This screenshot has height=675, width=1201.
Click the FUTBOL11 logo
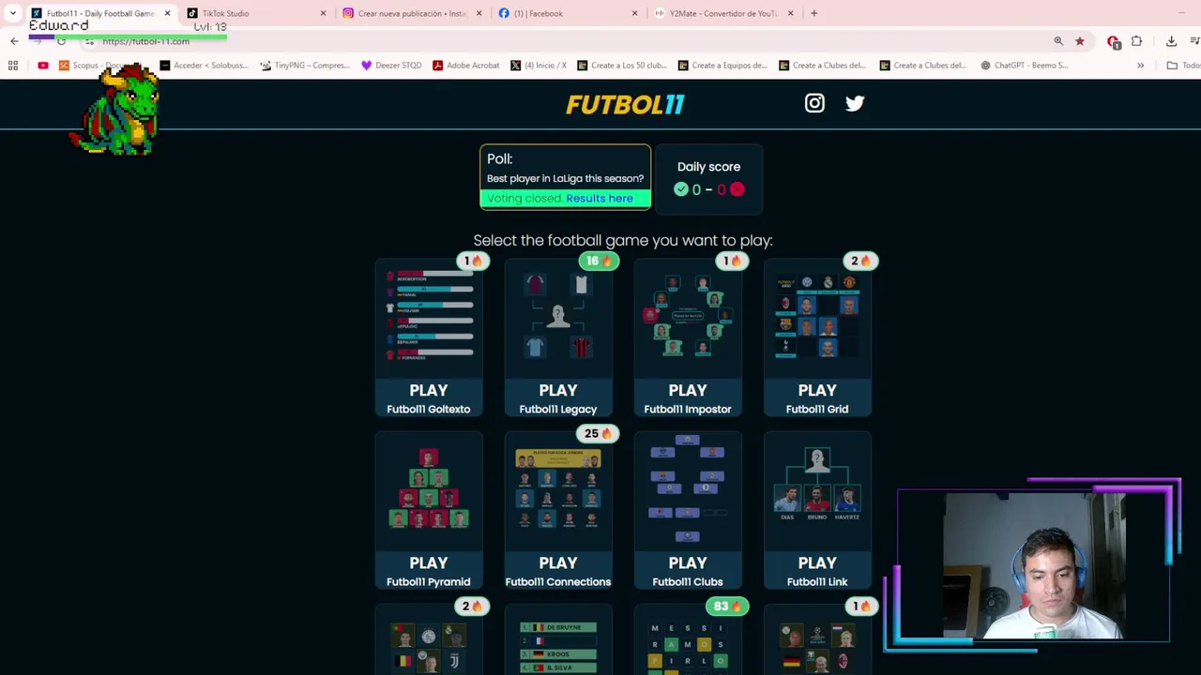click(625, 104)
